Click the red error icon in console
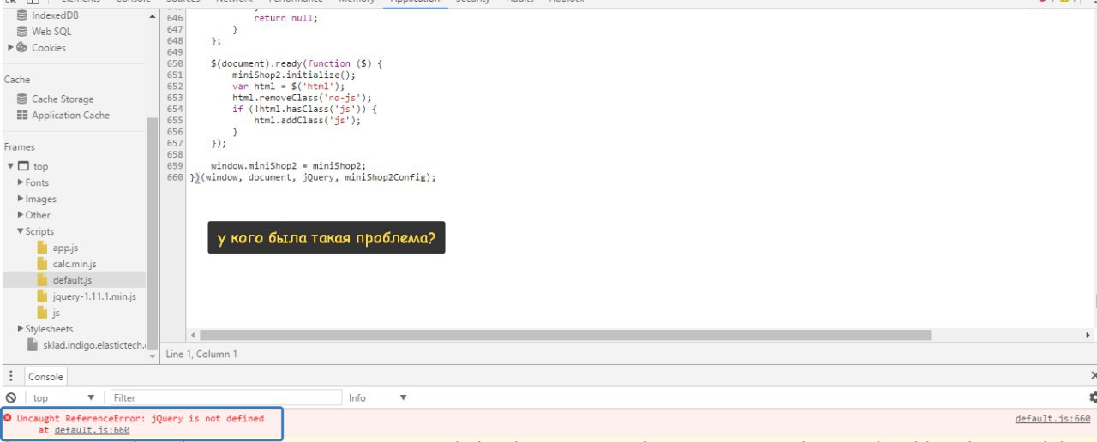This screenshot has width=1097, height=442. 8,419
